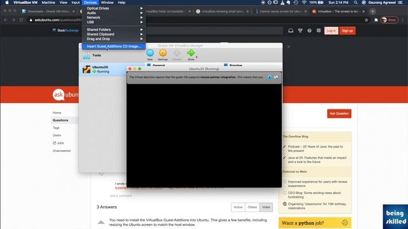This screenshot has height=229, width=408.
Task: Open the Optical Drives submenu
Action: [x=113, y=8]
